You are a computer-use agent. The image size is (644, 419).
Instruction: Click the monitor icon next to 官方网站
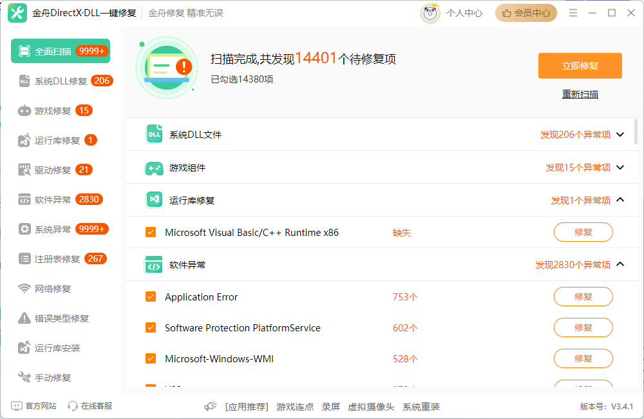pos(16,406)
